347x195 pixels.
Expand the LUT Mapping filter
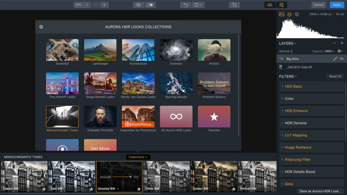311,135
